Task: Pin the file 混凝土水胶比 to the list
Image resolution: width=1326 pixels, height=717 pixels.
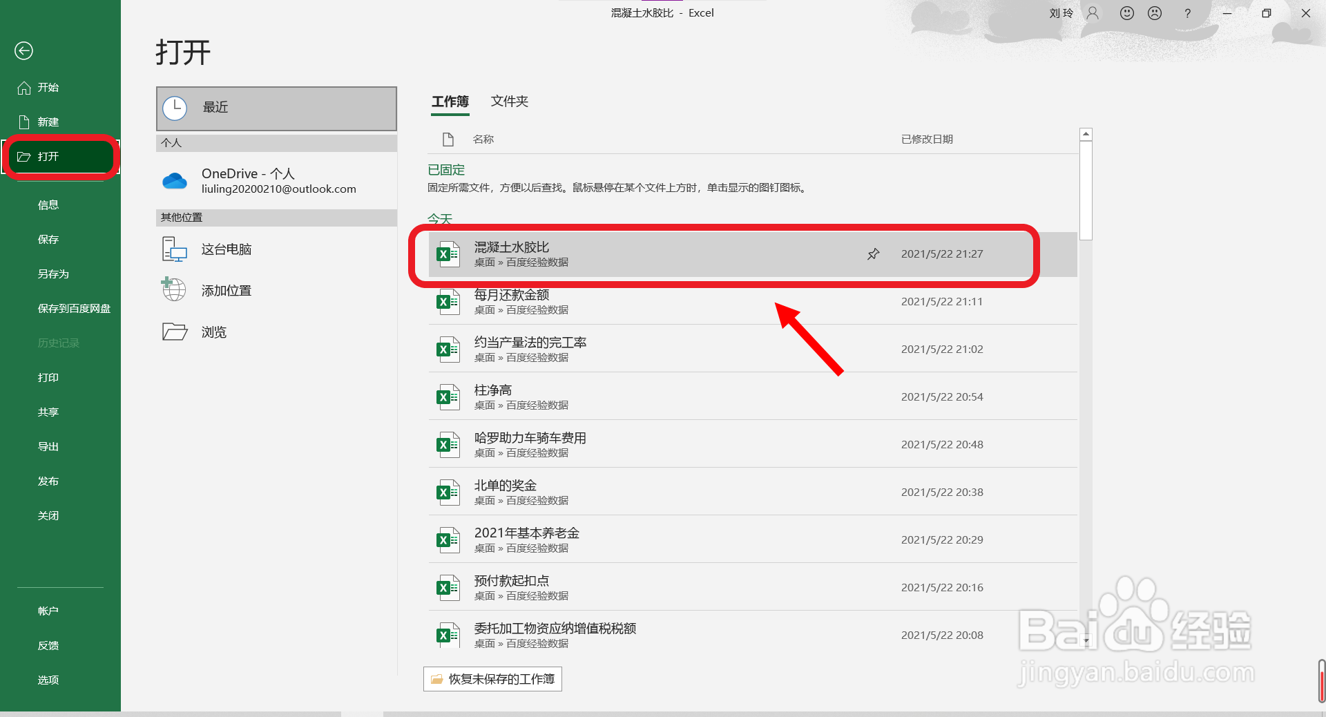Action: (873, 254)
